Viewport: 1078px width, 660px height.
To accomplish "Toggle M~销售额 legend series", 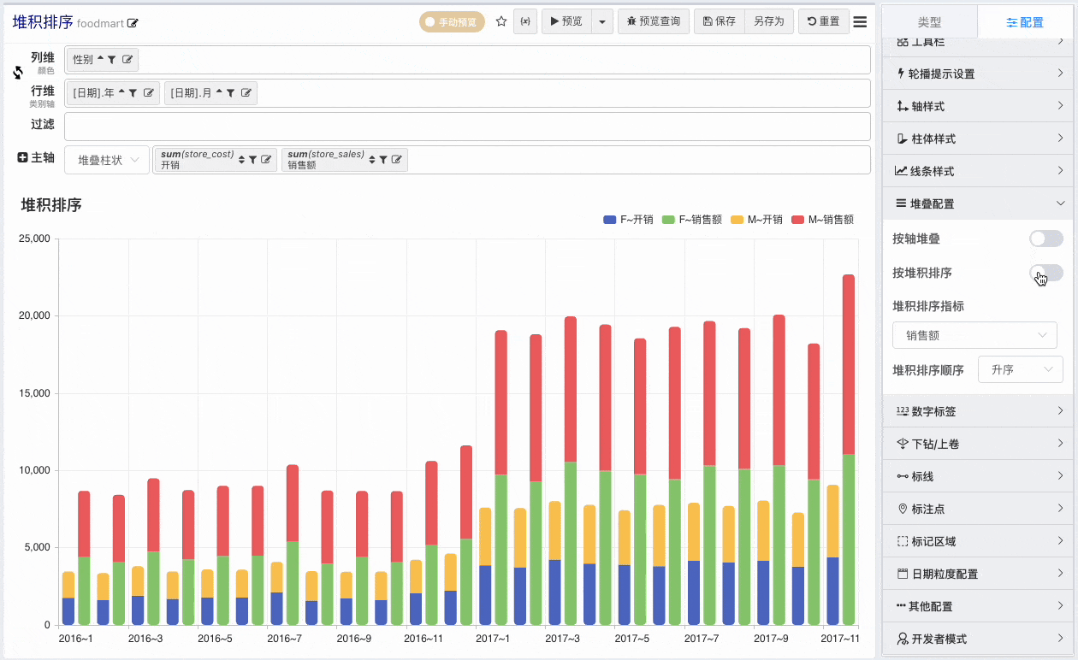I will [822, 220].
